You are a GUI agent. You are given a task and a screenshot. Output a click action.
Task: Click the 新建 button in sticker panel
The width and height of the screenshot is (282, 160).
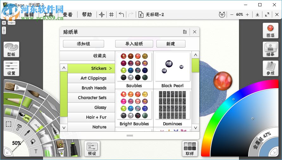pyautogui.click(x=171, y=44)
